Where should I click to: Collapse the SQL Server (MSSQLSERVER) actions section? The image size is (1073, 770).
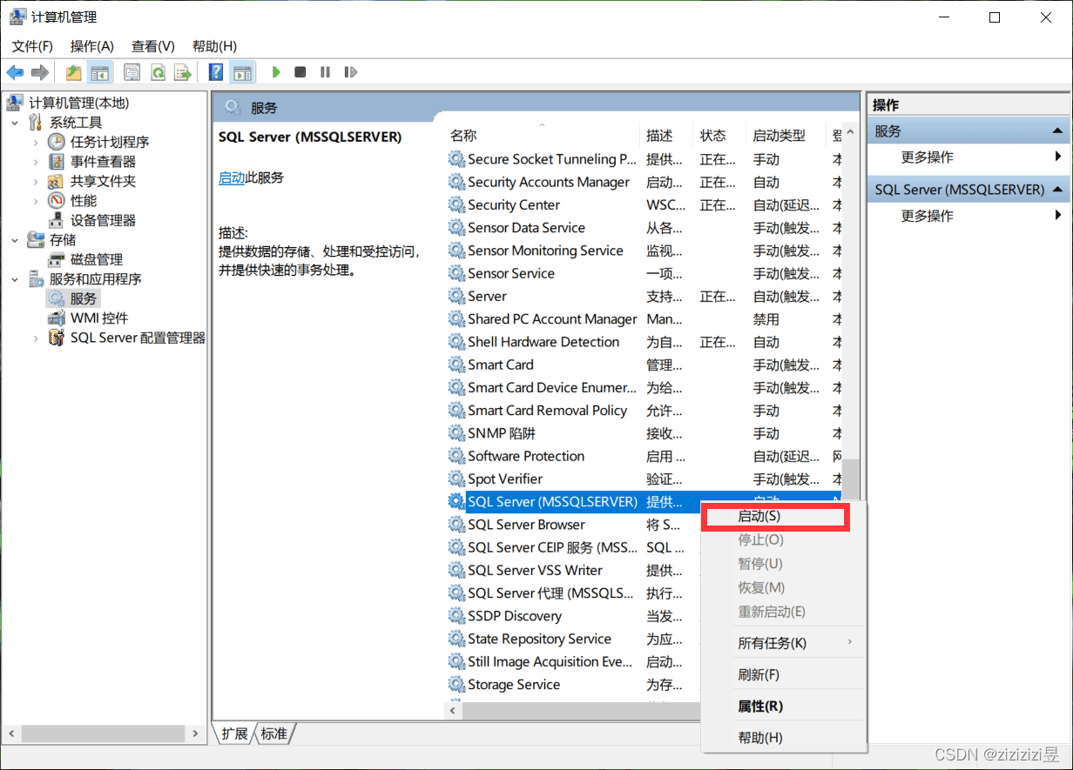[1057, 190]
